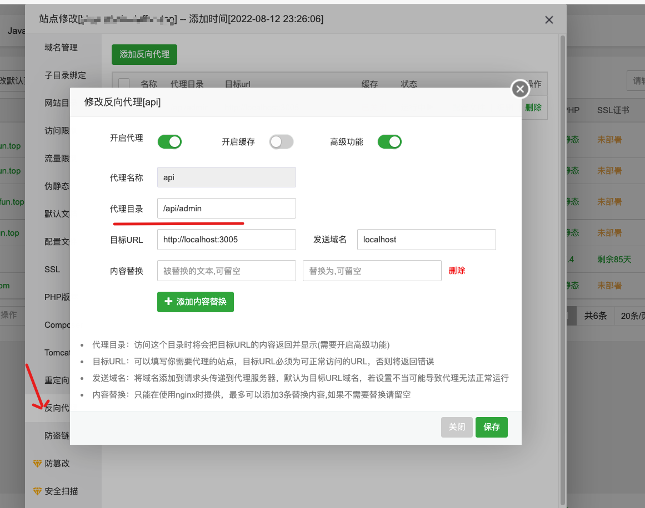Enable the 开启缓存 switch
645x508 pixels.
pyautogui.click(x=281, y=141)
